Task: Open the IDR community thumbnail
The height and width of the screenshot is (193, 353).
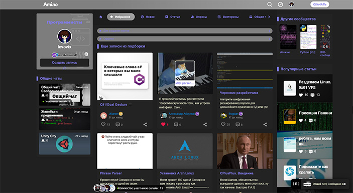Action: tap(325, 37)
